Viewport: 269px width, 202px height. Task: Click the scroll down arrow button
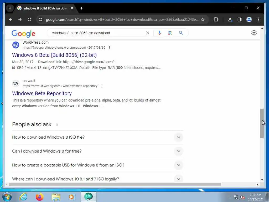[x=262, y=180]
